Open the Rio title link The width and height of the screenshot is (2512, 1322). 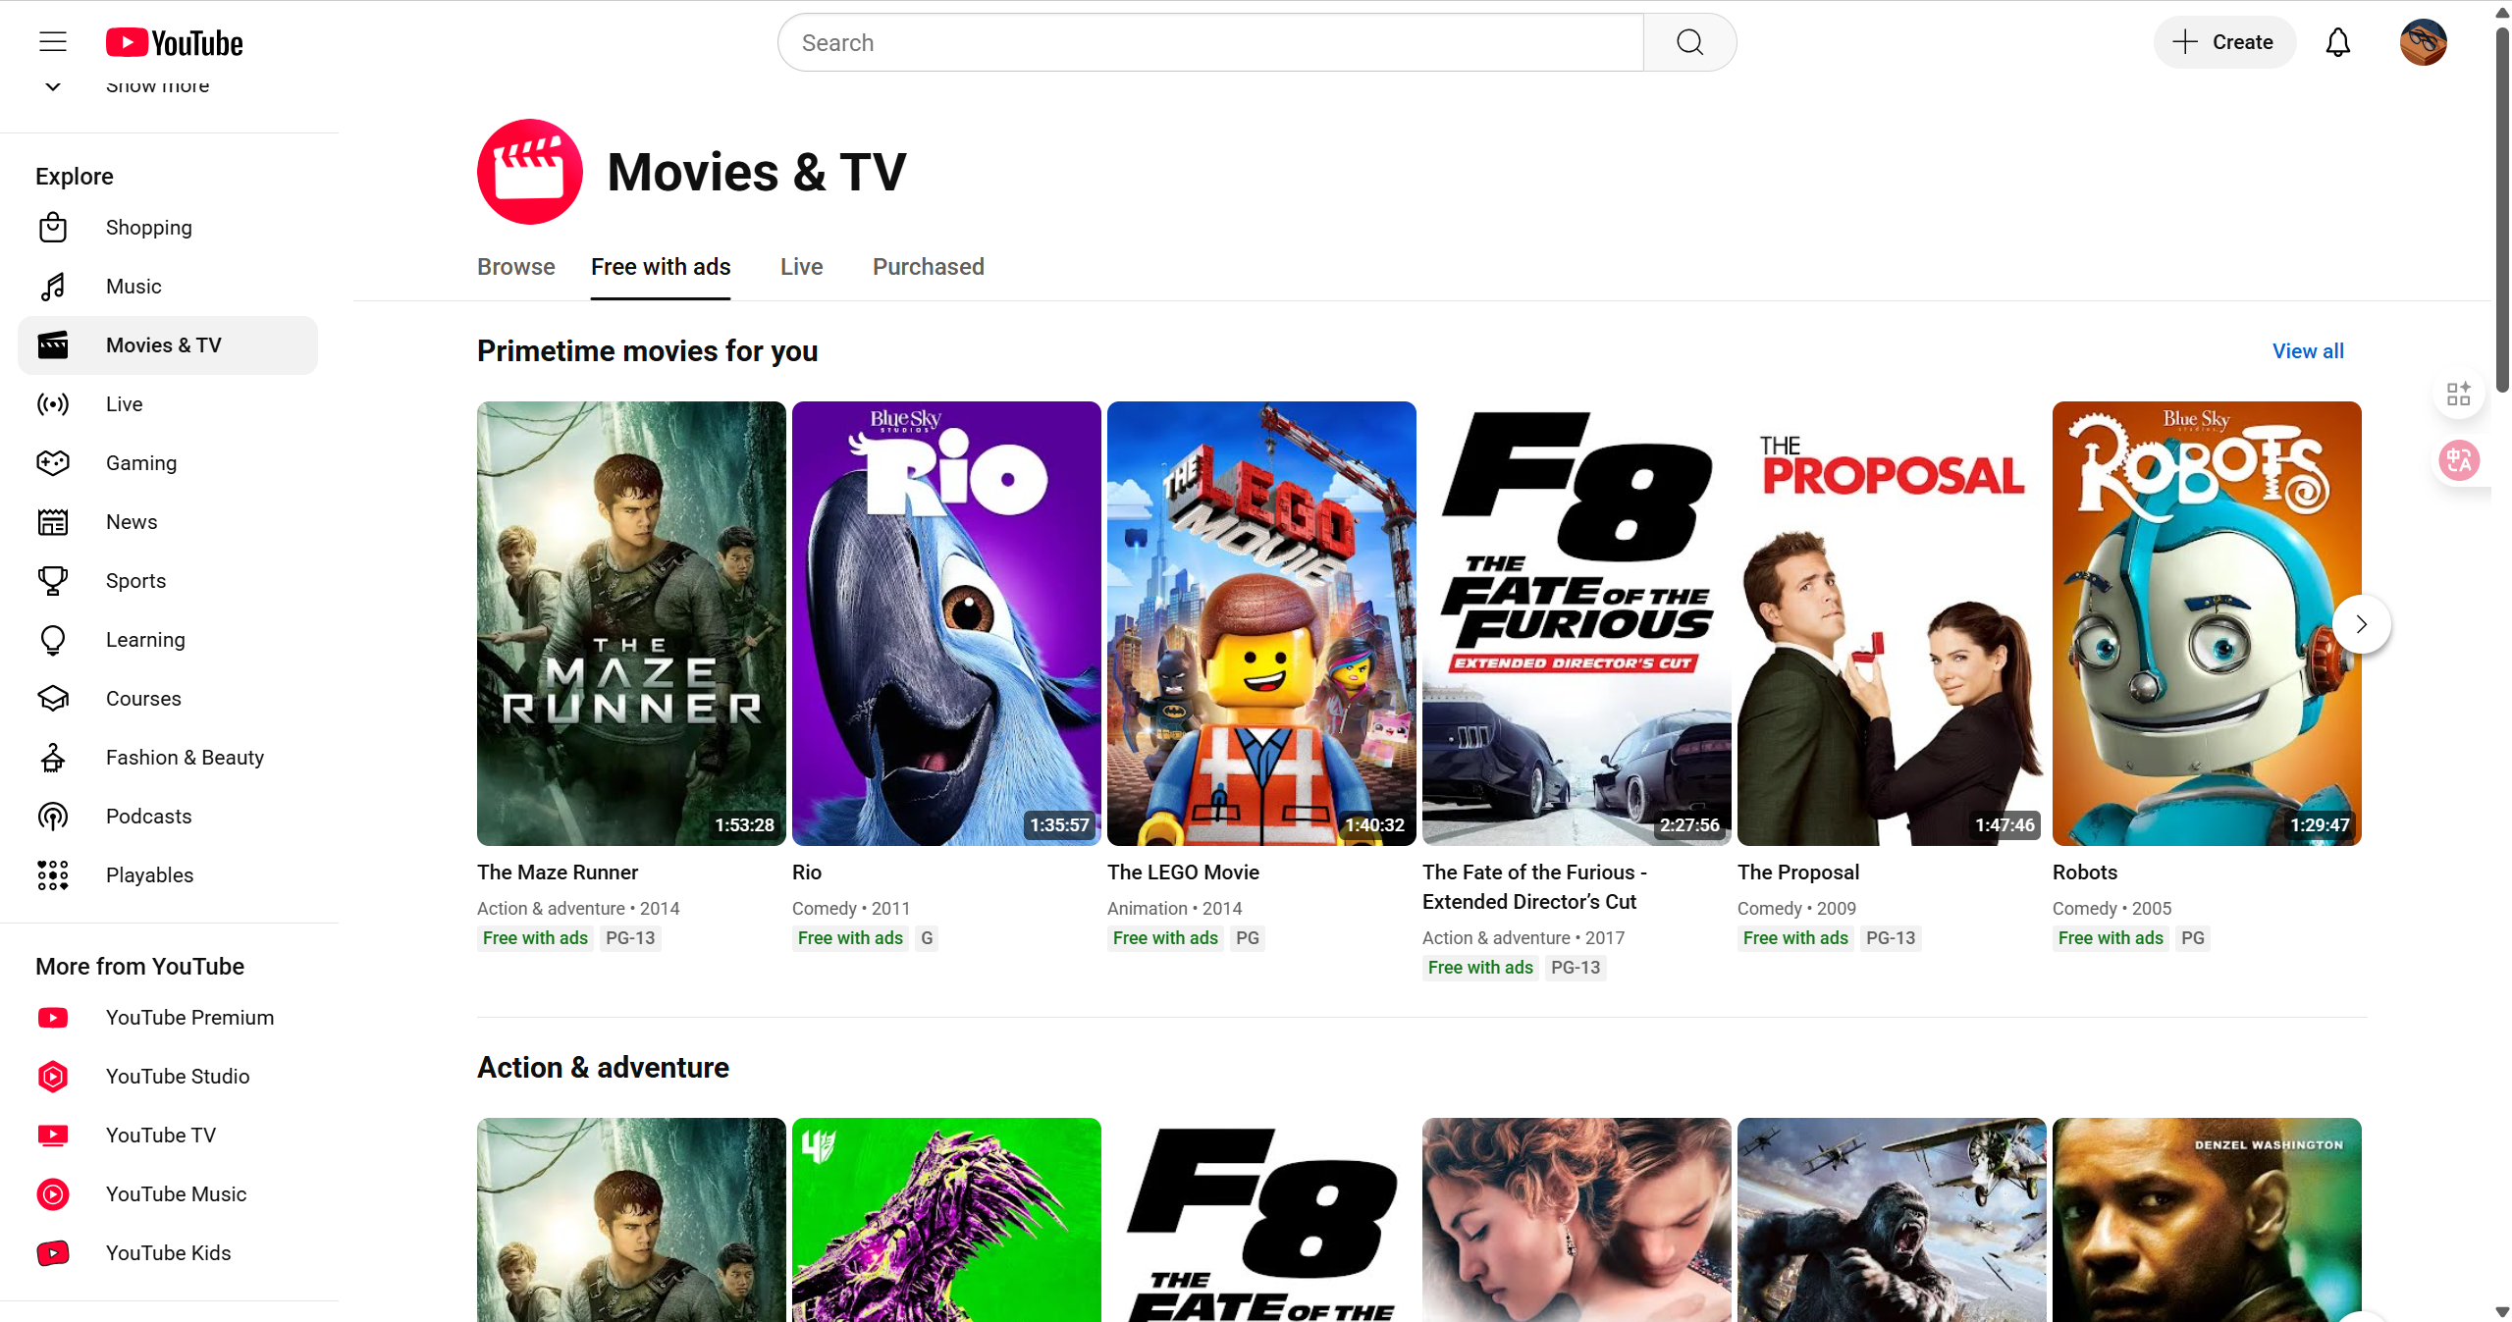pyautogui.click(x=807, y=873)
